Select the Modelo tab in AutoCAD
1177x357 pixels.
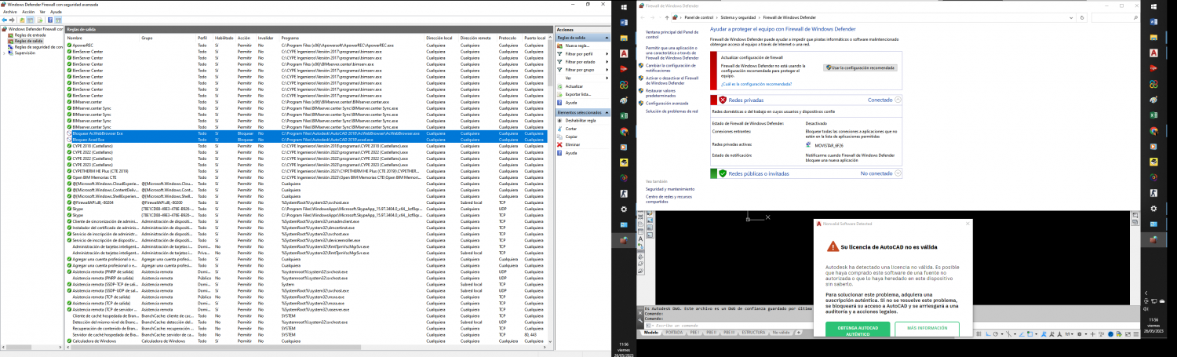[x=651, y=333]
